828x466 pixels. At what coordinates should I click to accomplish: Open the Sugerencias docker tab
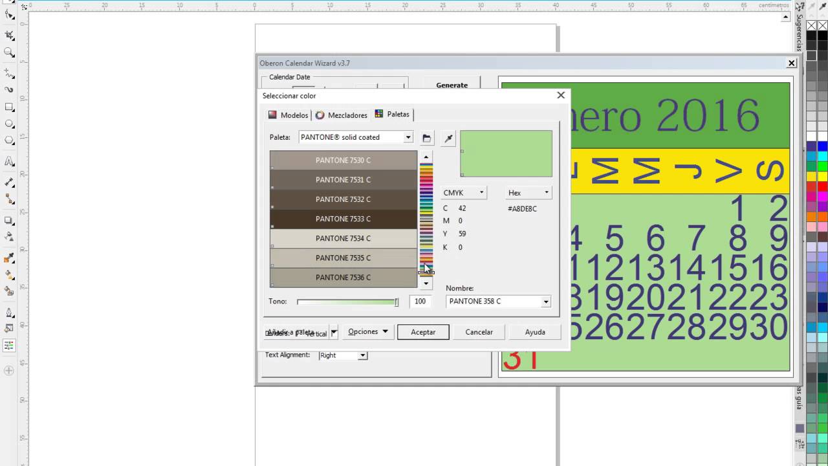click(799, 32)
